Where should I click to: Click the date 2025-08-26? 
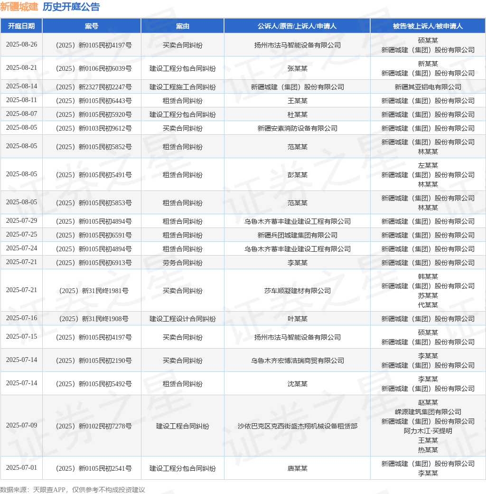pyautogui.click(x=21, y=45)
